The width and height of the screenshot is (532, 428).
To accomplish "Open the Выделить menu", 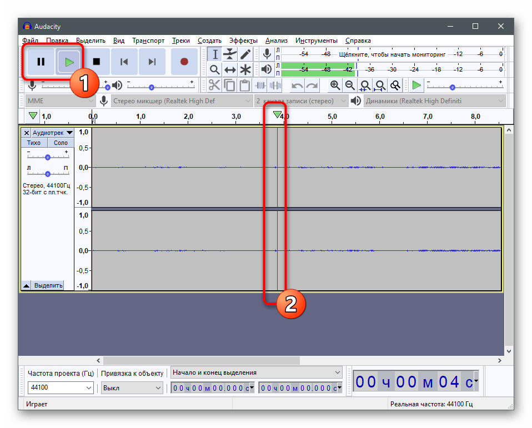I will point(91,41).
